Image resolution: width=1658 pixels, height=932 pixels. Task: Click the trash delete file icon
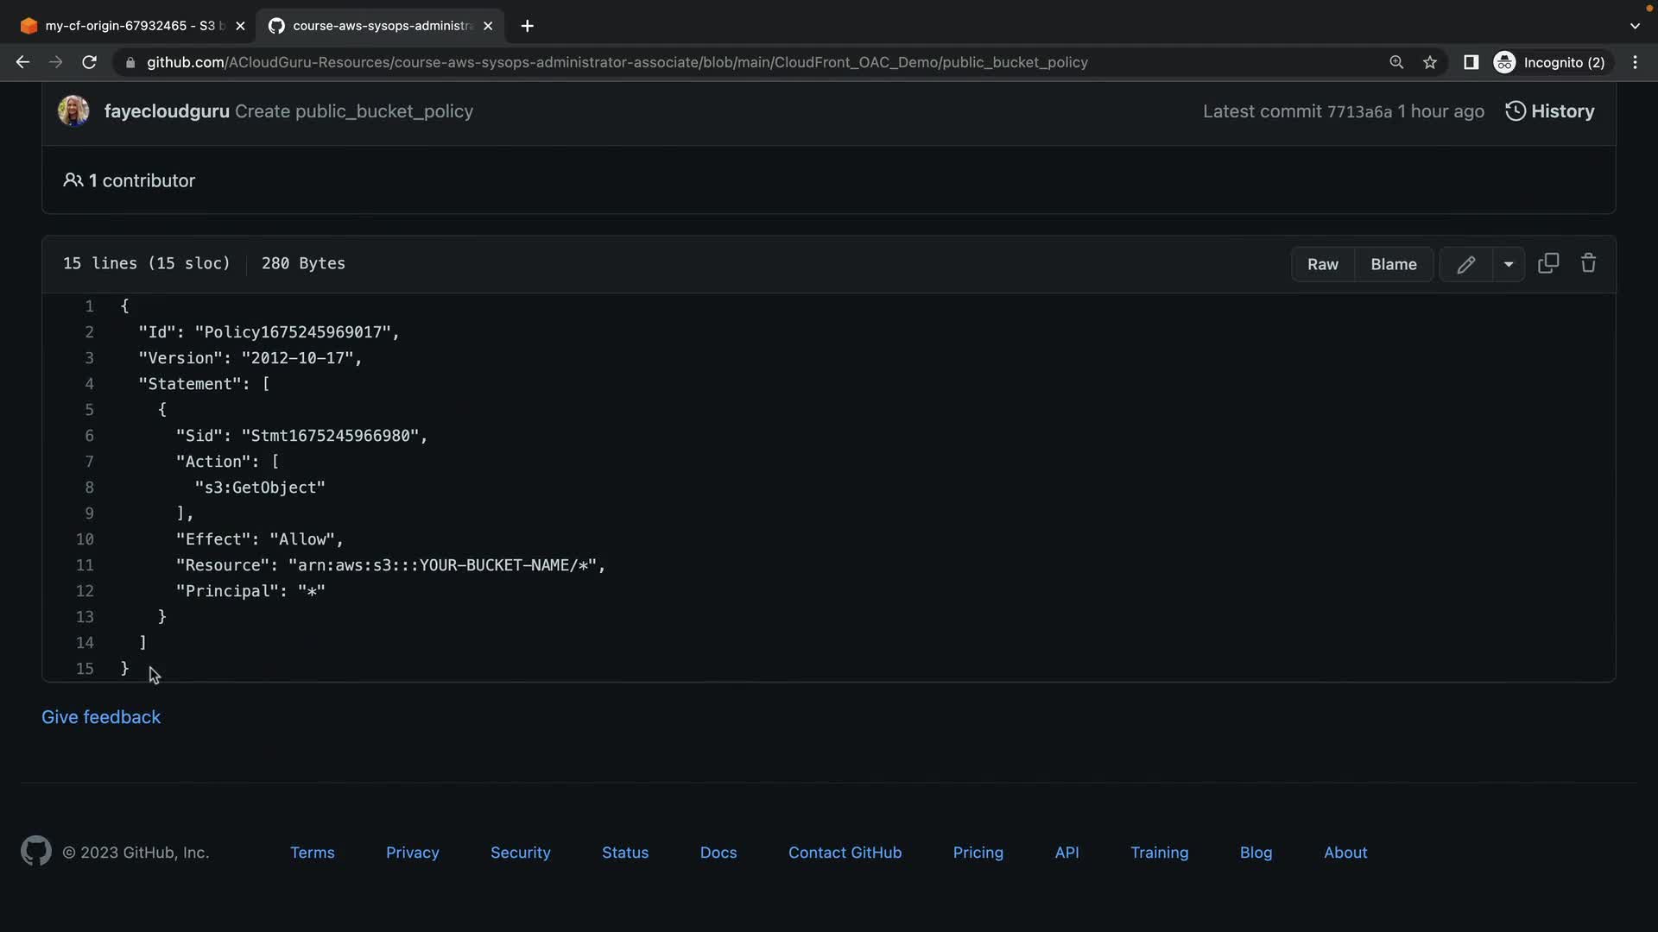point(1588,263)
